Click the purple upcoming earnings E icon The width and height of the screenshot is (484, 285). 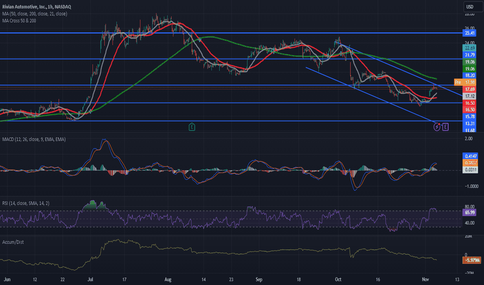pyautogui.click(x=445, y=126)
